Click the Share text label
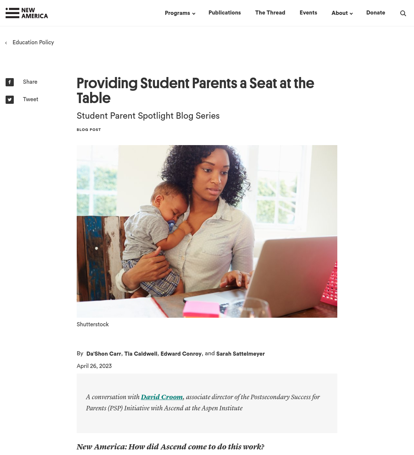414x455 pixels. pyautogui.click(x=30, y=82)
